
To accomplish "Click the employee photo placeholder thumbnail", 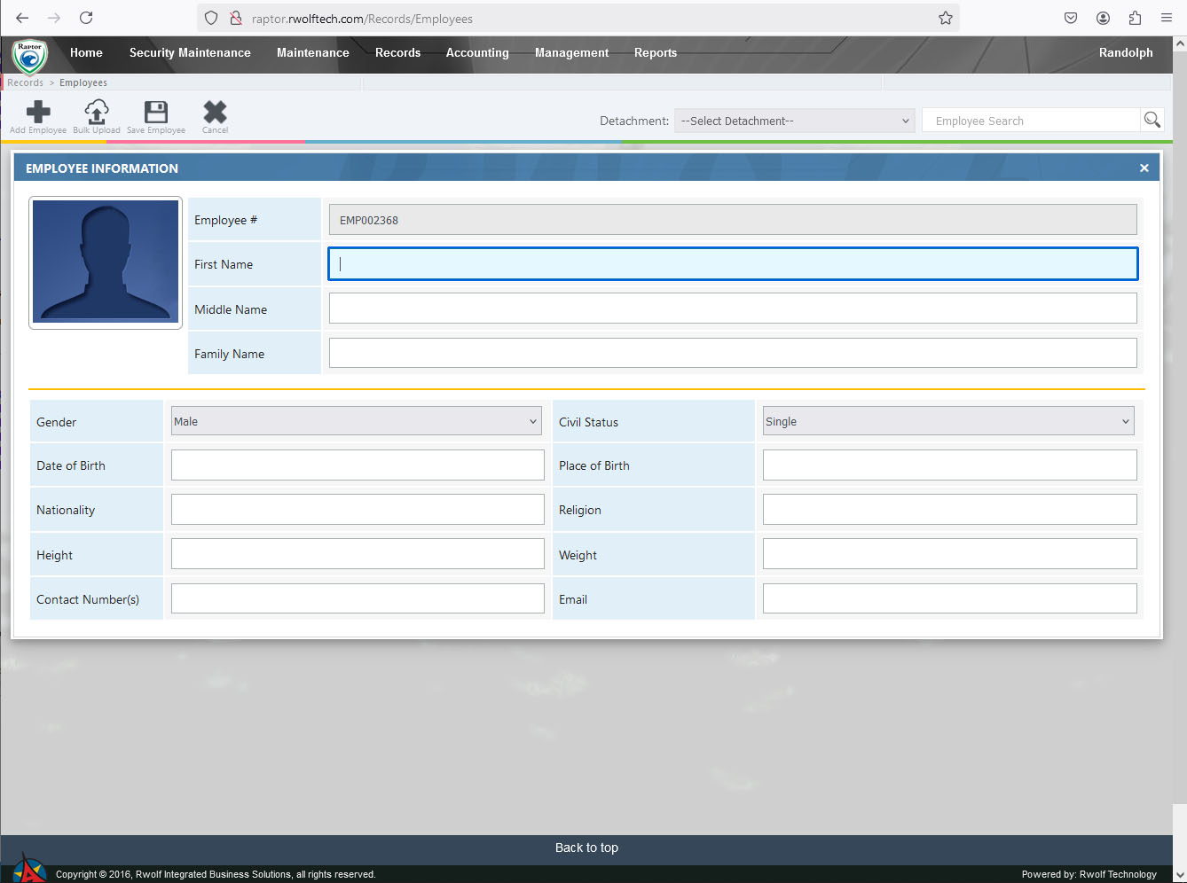I will (106, 262).
